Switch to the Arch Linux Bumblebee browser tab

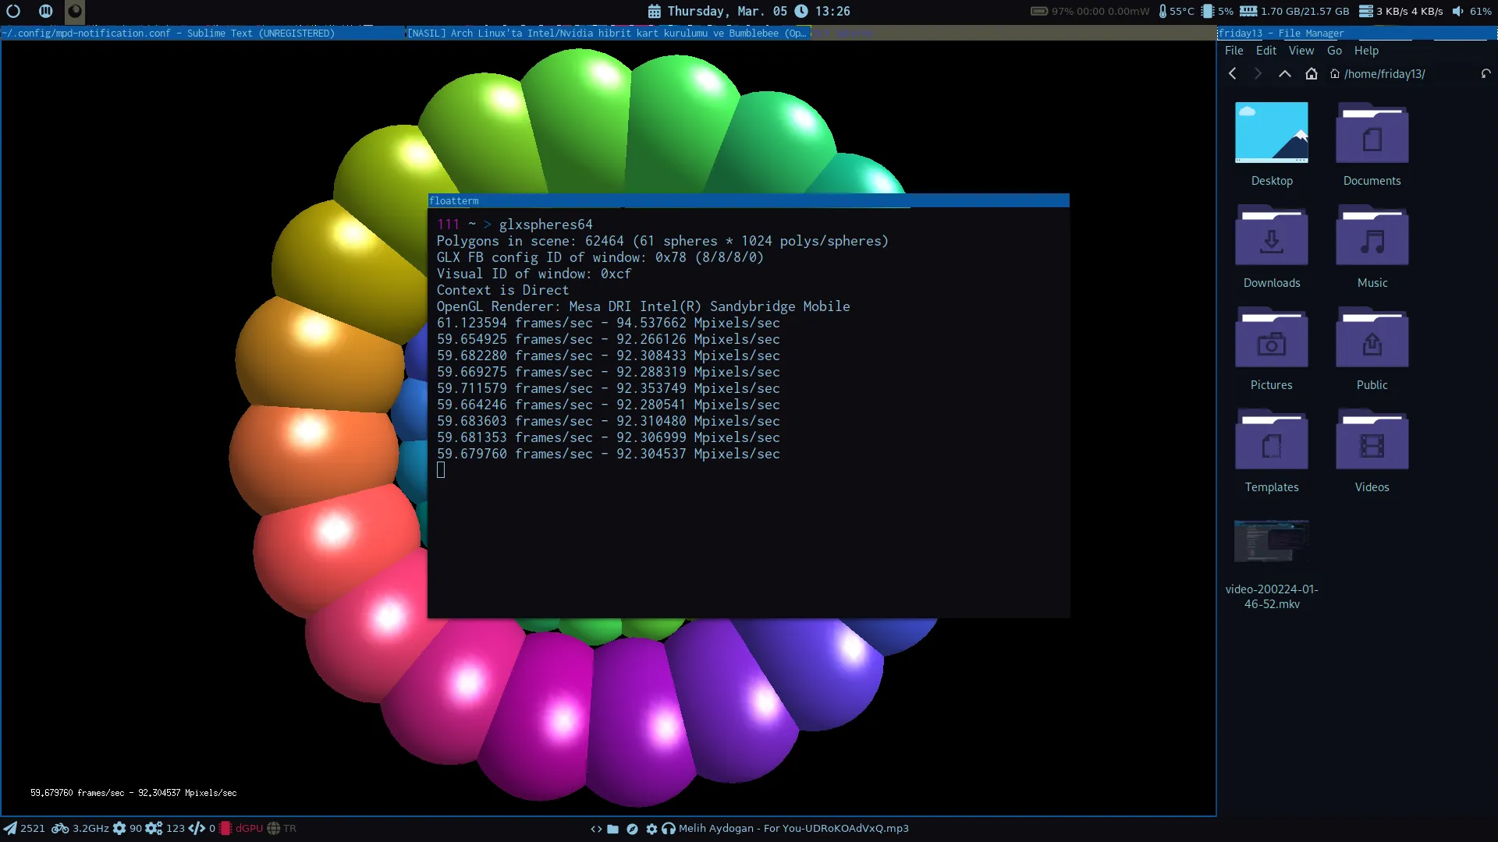click(x=608, y=34)
